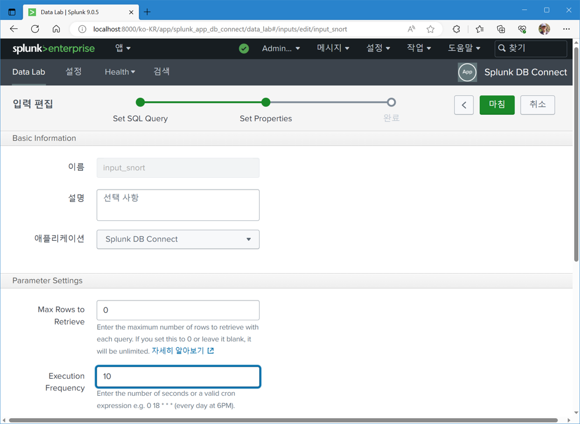Click the search magnifier icon in 찾기 box

pos(502,48)
